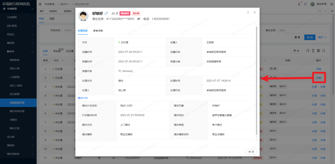Click the 导出 button
The height and width of the screenshot is (164, 335).
point(296,51)
